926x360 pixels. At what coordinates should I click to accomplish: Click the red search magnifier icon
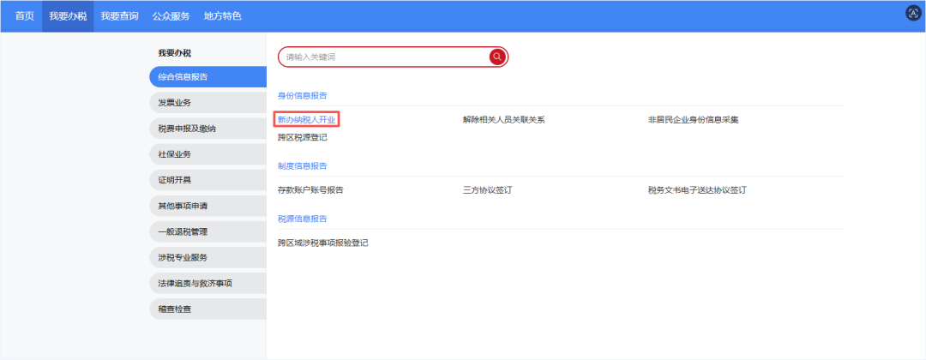(497, 57)
